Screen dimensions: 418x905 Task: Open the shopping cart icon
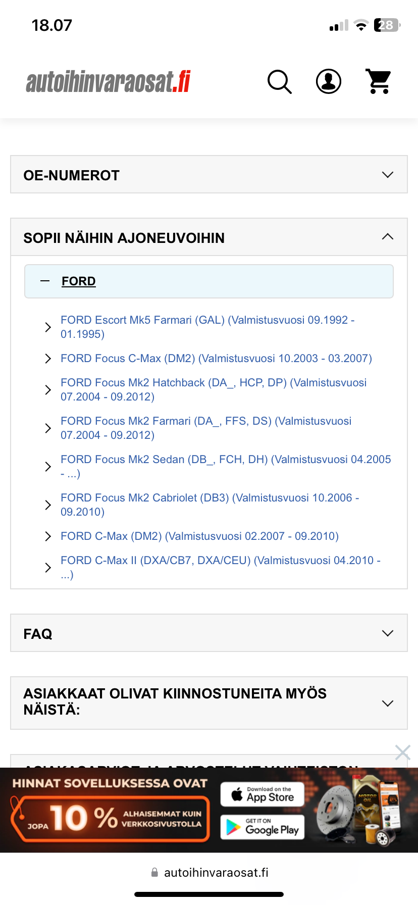coord(378,82)
